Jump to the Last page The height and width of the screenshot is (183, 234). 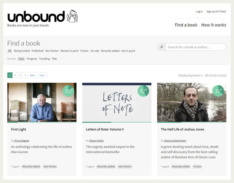pos(42,75)
